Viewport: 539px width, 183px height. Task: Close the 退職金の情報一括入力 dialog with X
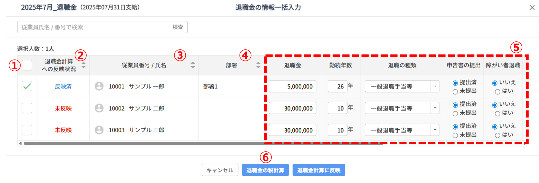click(532, 8)
